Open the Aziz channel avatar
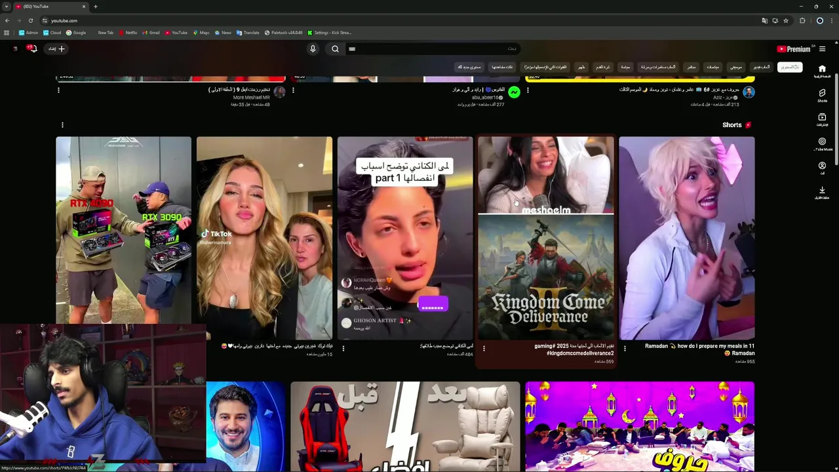Image resolution: width=839 pixels, height=472 pixels. click(749, 92)
